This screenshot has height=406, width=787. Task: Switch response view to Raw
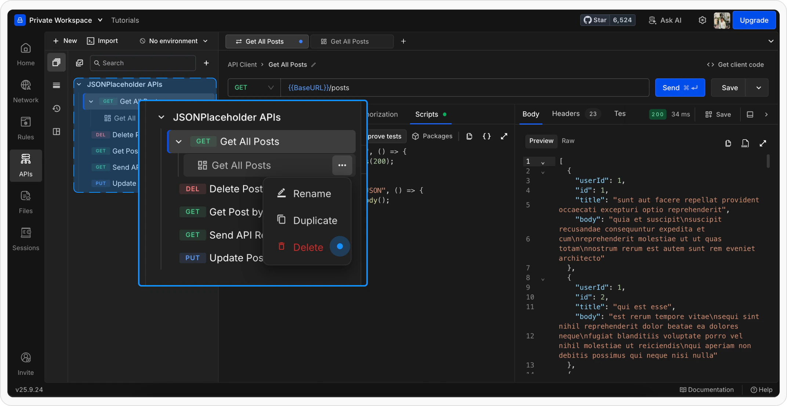coord(567,141)
